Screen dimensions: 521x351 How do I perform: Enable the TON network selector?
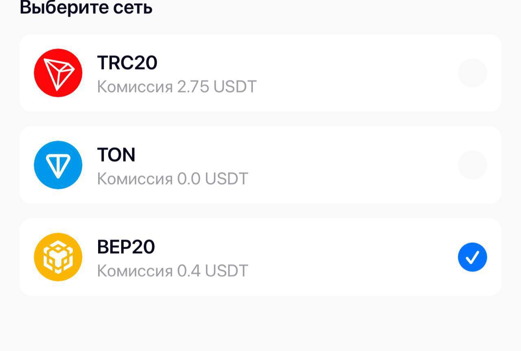tap(472, 165)
